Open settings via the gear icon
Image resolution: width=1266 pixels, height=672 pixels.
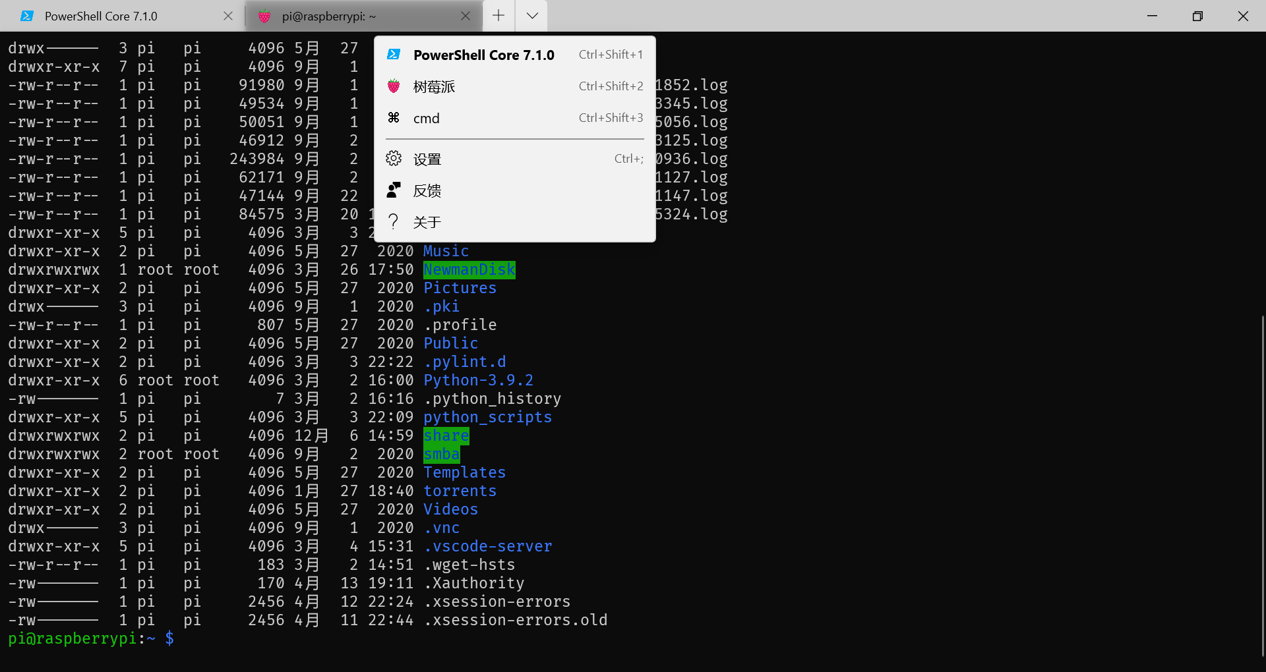pyautogui.click(x=394, y=158)
